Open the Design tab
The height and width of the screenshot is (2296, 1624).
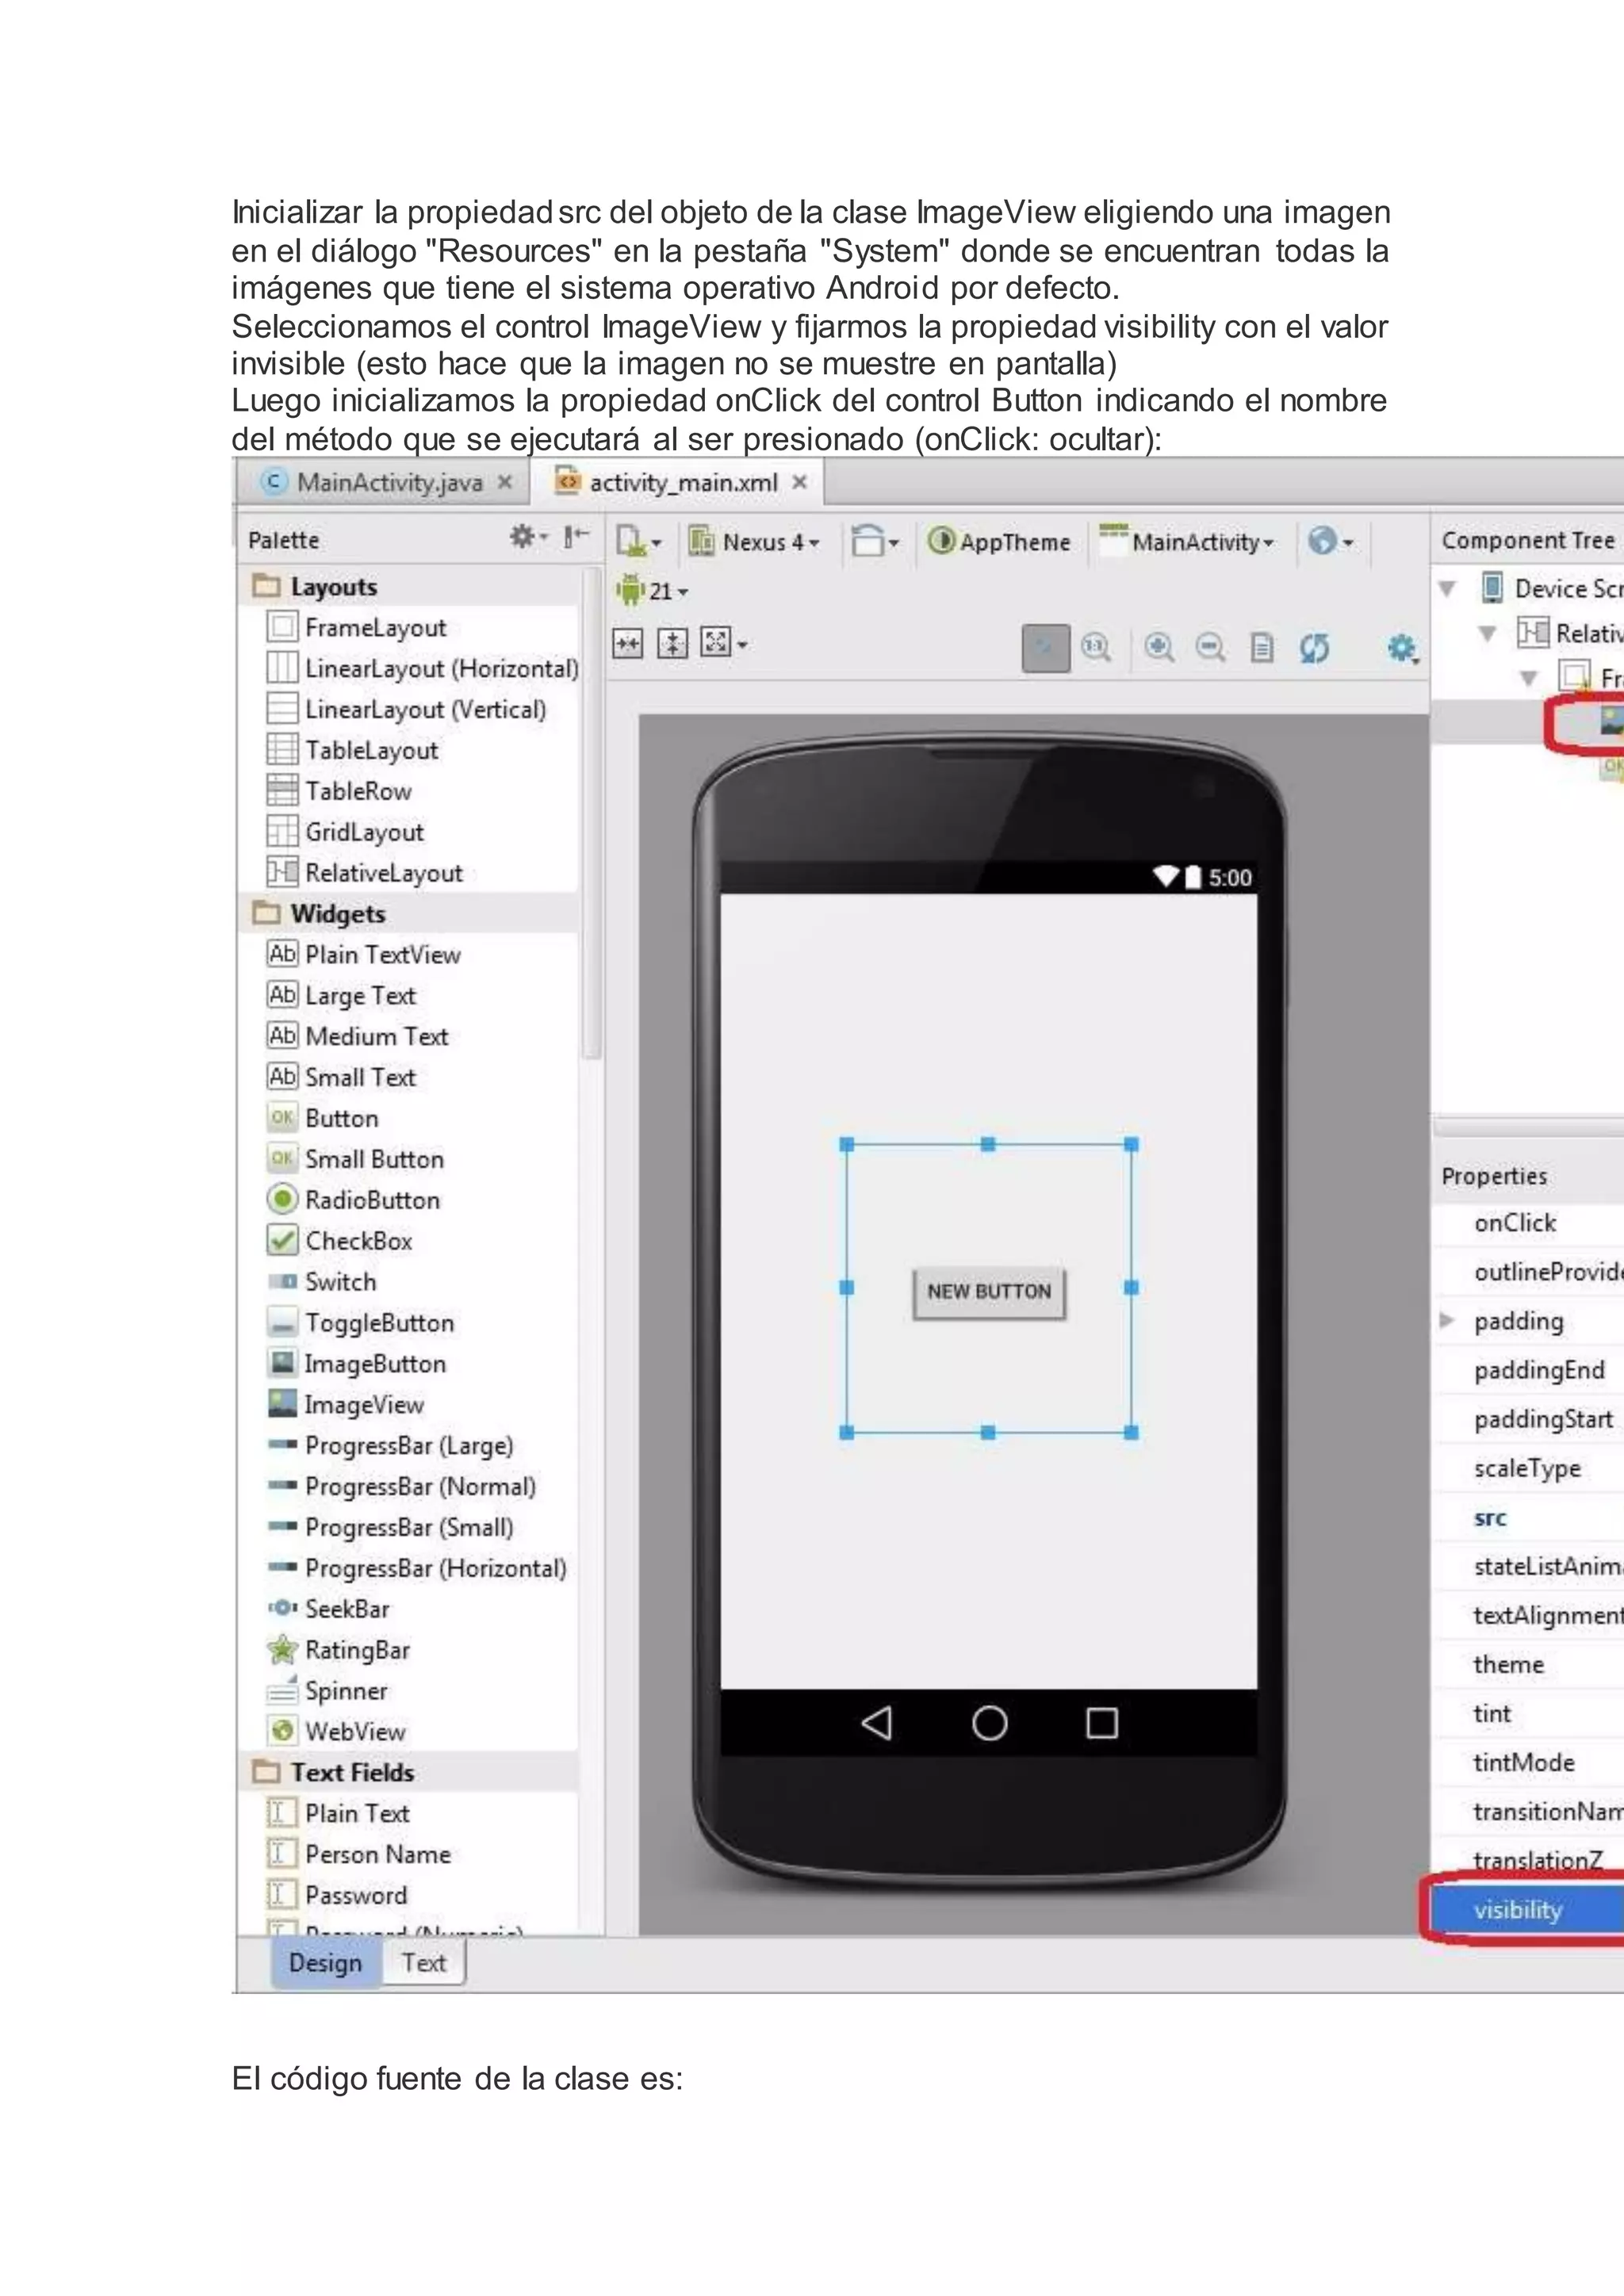[325, 1963]
